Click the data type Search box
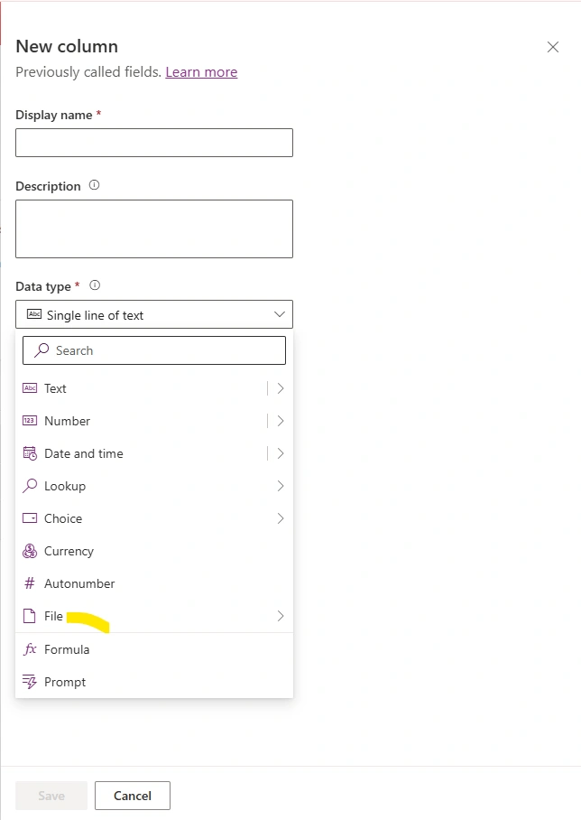This screenshot has height=820, width=581. pyautogui.click(x=154, y=350)
